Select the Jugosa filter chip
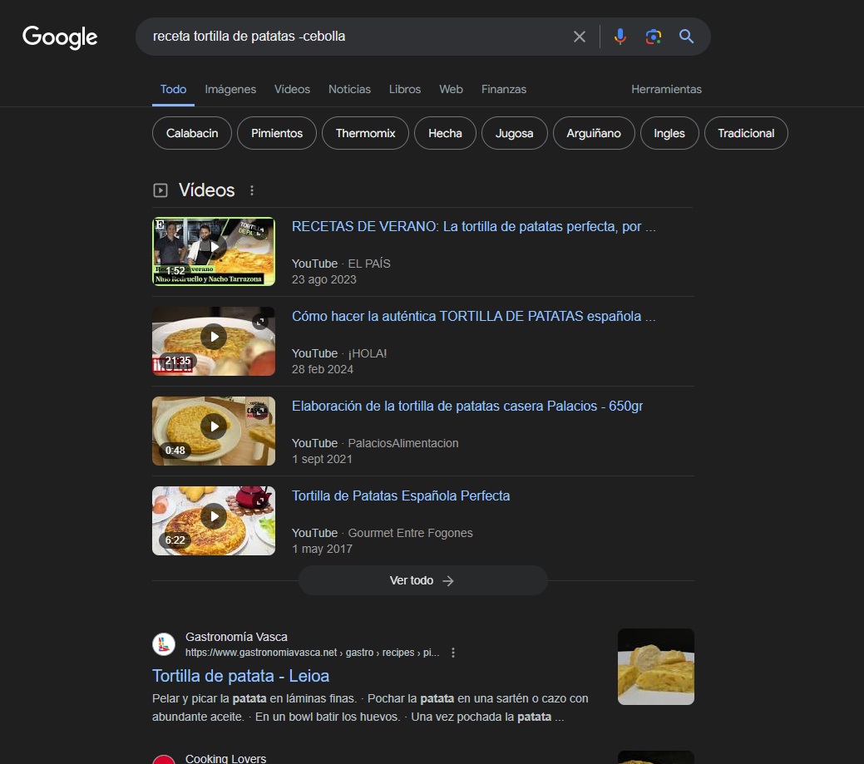 point(514,133)
